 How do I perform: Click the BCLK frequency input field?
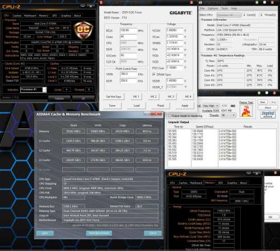pyautogui.click(x=128, y=30)
